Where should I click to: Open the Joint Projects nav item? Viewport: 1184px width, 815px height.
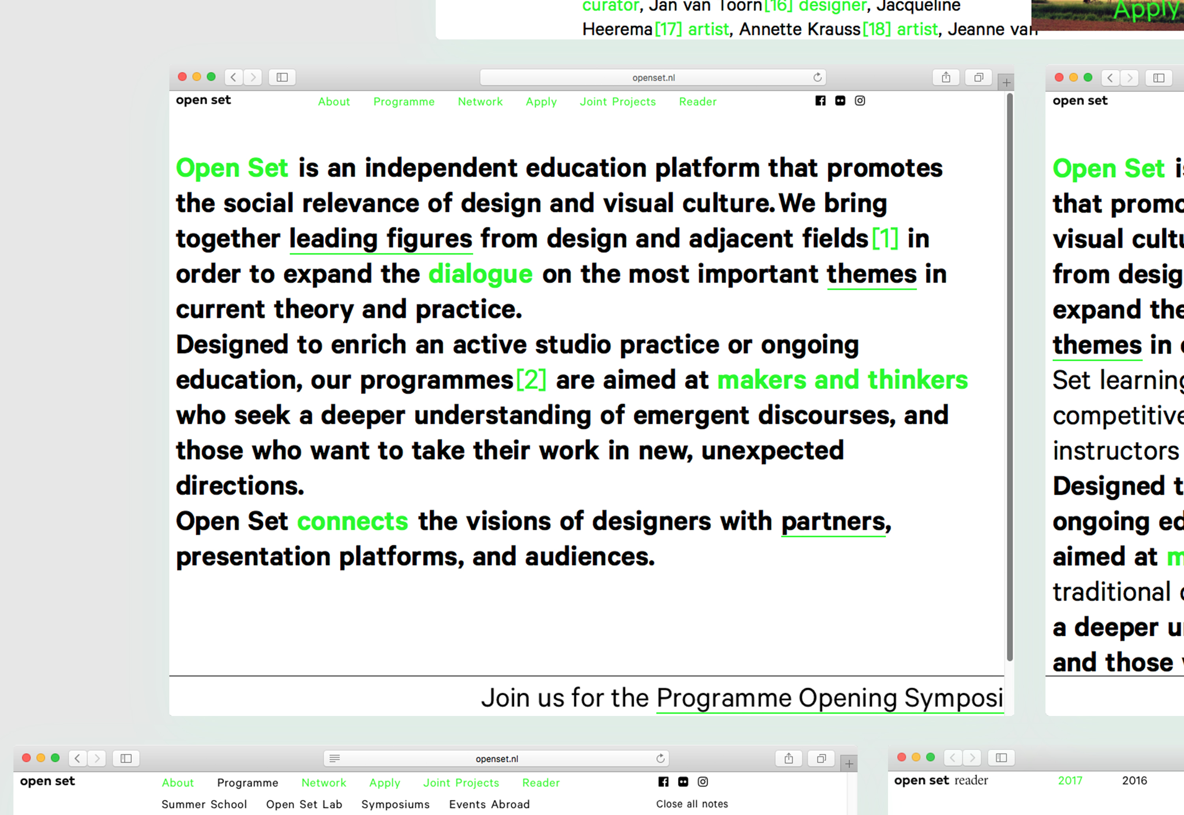tap(618, 102)
